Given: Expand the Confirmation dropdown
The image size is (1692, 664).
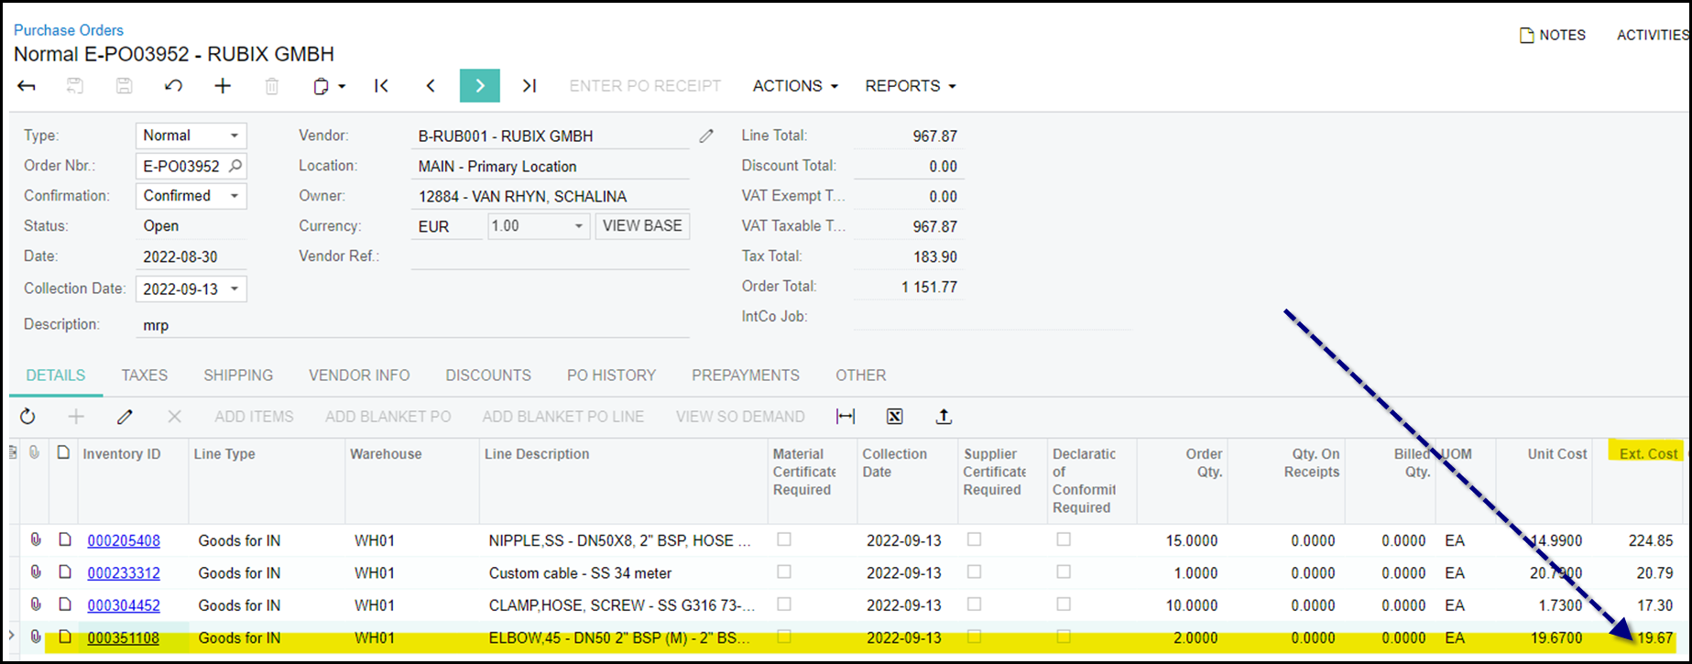Looking at the screenshot, I should [234, 196].
